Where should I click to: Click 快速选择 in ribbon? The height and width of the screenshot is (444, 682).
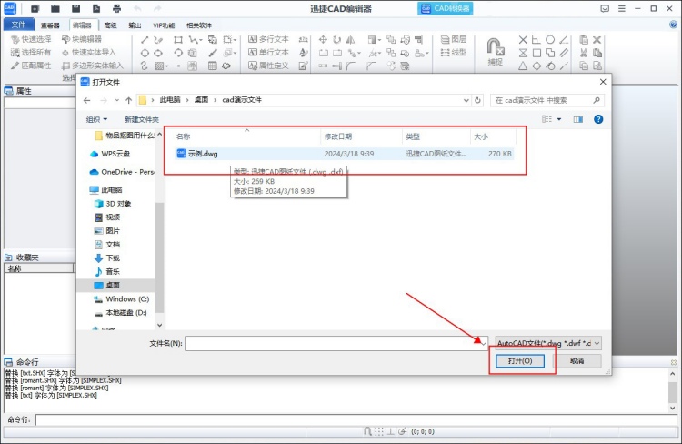click(x=31, y=40)
